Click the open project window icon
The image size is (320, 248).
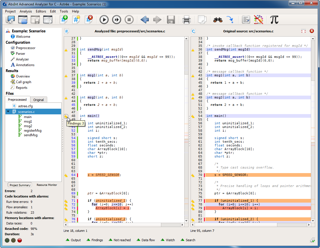pos(23,20)
